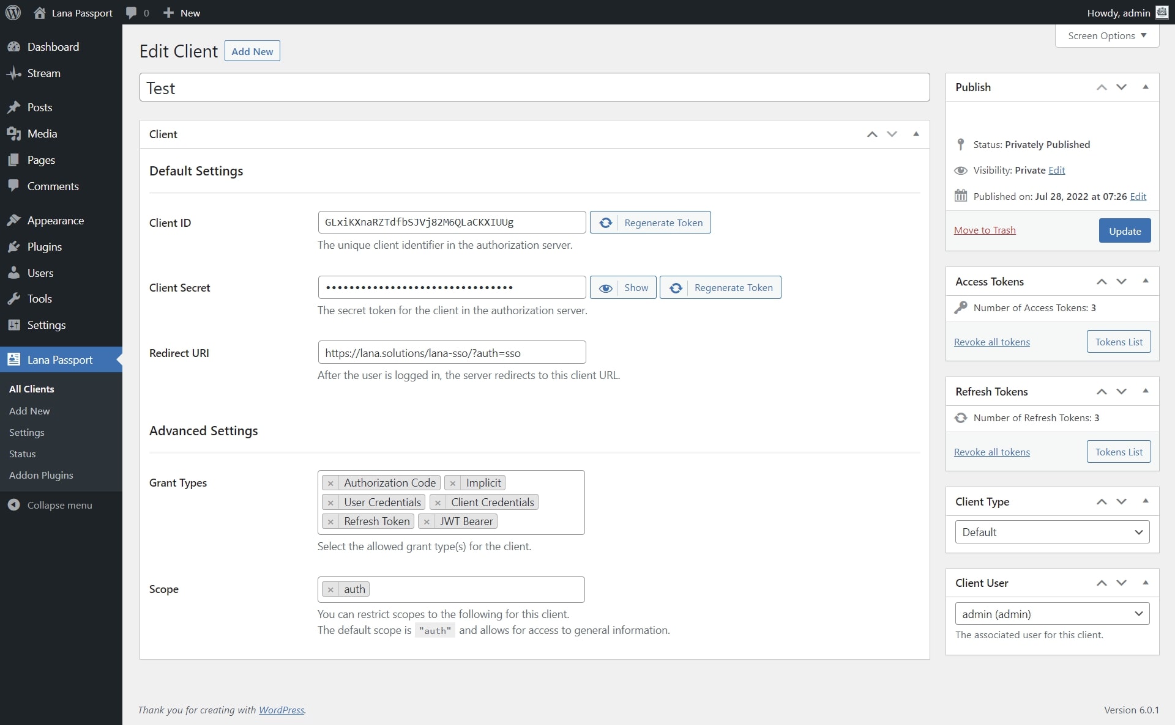
Task: Click Revoke all tokens under Refresh Tokens
Action: (991, 452)
